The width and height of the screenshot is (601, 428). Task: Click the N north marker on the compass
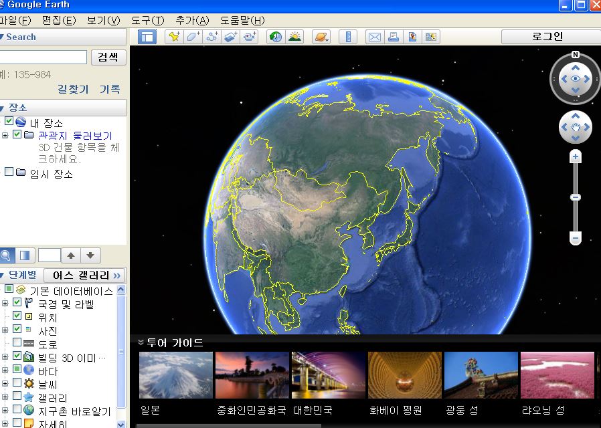pyautogui.click(x=576, y=55)
